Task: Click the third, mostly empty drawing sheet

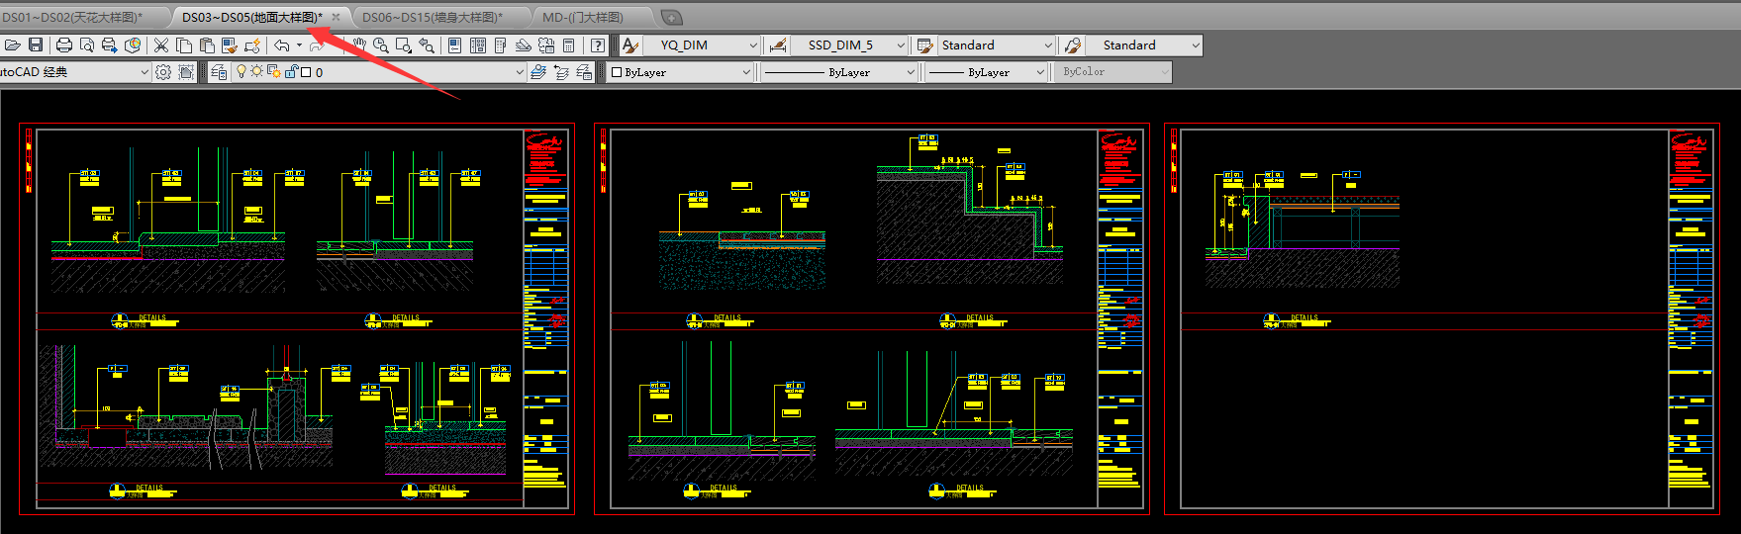Action: (x=1442, y=318)
